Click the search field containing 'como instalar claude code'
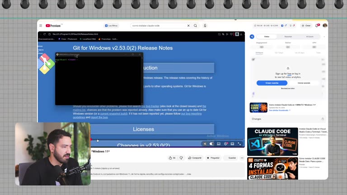The height and width of the screenshot is (195, 347). tap(159, 26)
